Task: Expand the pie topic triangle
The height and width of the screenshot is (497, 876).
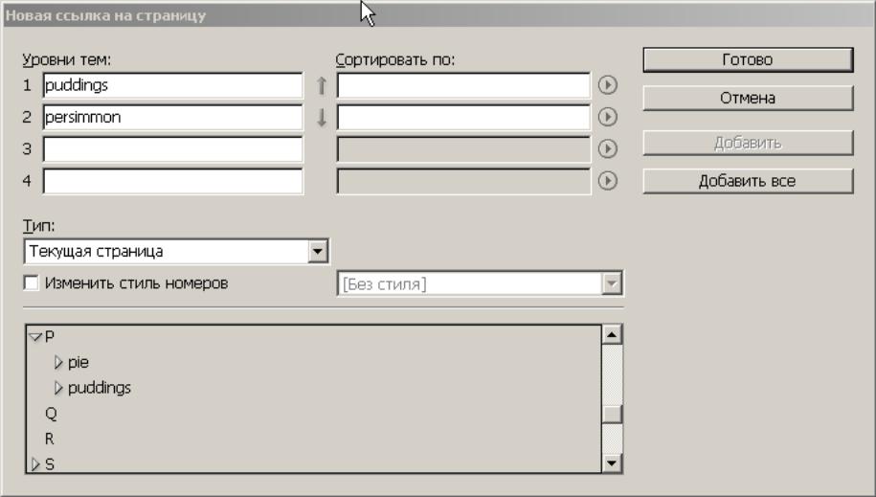Action: [58, 362]
